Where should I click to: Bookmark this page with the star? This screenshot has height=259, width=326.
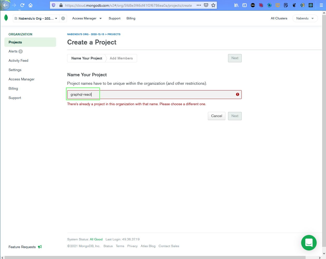click(x=213, y=5)
